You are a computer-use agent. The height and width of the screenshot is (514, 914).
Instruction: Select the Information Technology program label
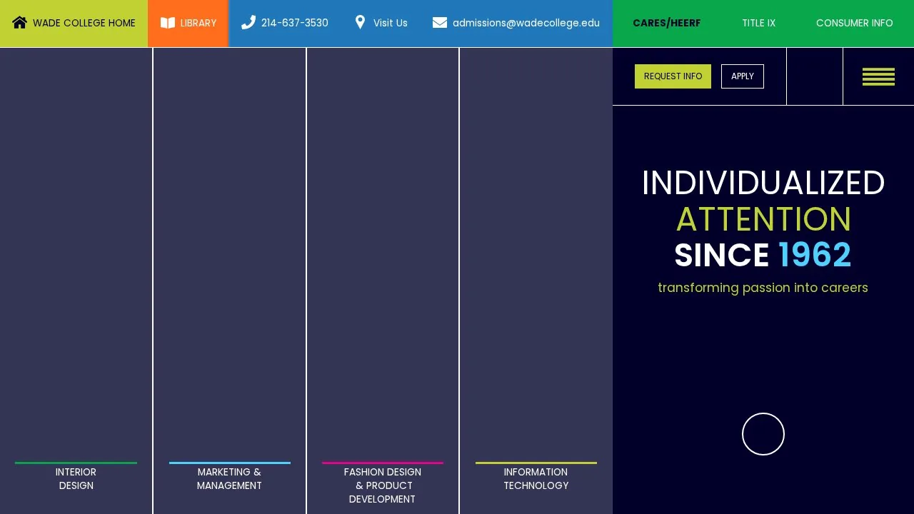coord(536,479)
